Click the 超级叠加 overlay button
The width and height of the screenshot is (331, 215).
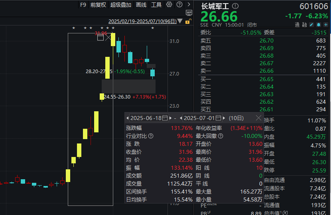click(x=121, y=5)
